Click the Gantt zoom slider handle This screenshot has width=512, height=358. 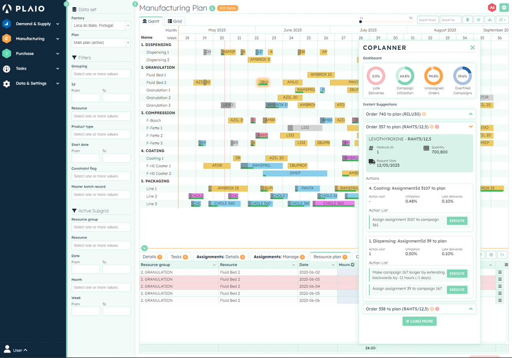click(x=361, y=22)
